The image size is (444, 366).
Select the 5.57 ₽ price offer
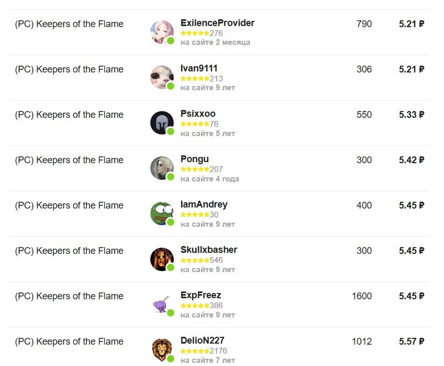pyautogui.click(x=411, y=341)
